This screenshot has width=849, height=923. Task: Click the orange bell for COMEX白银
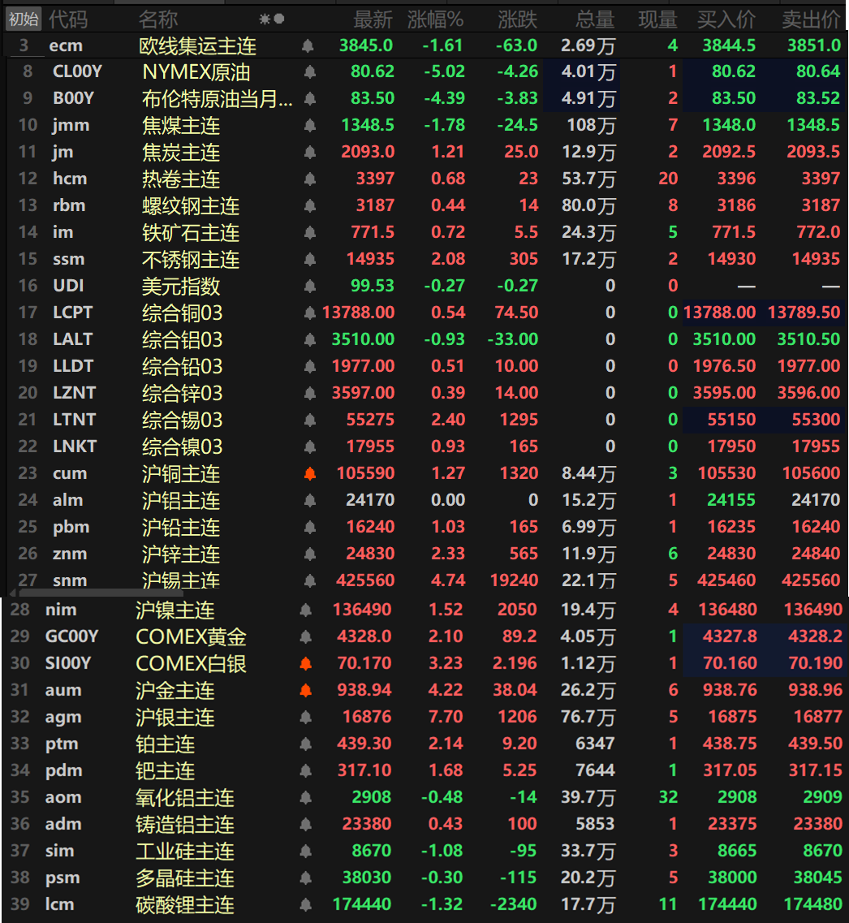[305, 663]
